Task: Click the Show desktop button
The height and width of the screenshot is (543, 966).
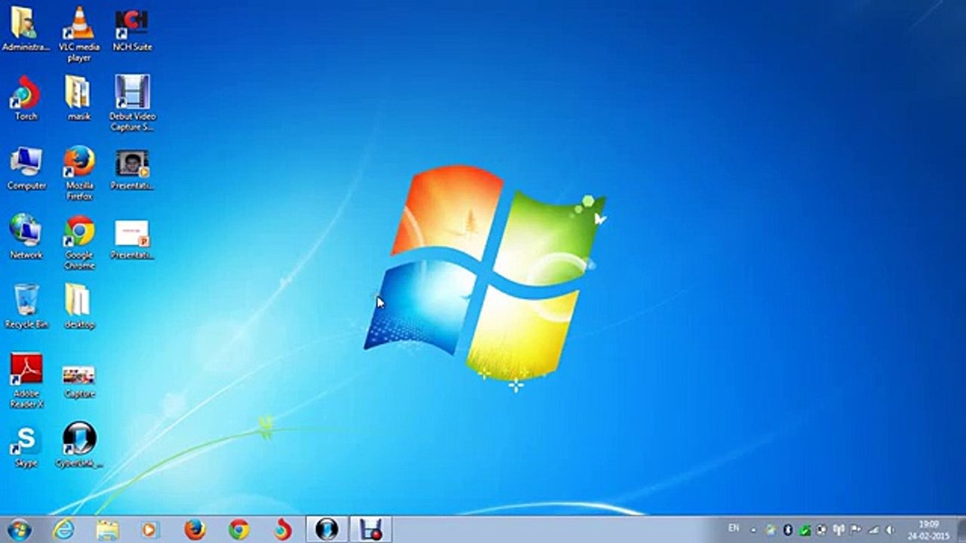Action: pyautogui.click(x=960, y=529)
